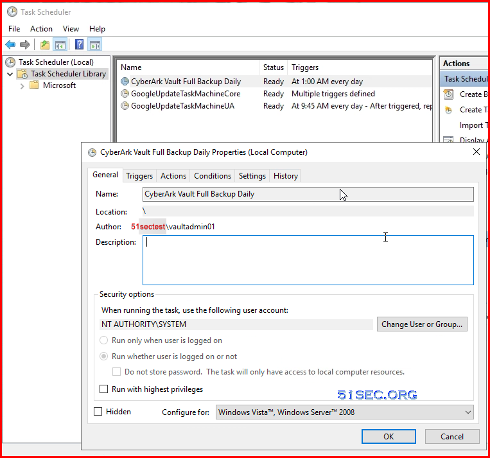Click the Task Scheduler Library folder icon
Image resolution: width=490 pixels, height=458 pixels.
coord(22,74)
